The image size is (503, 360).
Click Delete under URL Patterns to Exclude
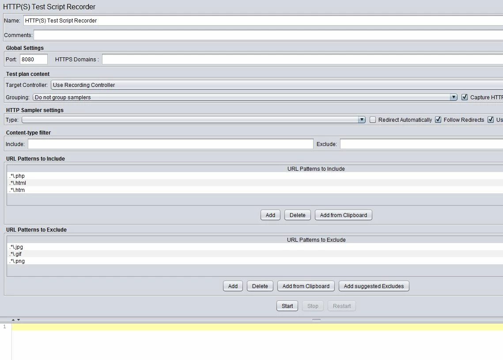tap(260, 286)
